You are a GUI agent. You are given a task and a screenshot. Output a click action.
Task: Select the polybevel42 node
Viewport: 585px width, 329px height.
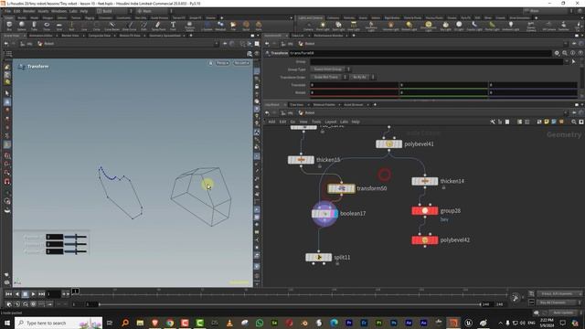coord(424,240)
